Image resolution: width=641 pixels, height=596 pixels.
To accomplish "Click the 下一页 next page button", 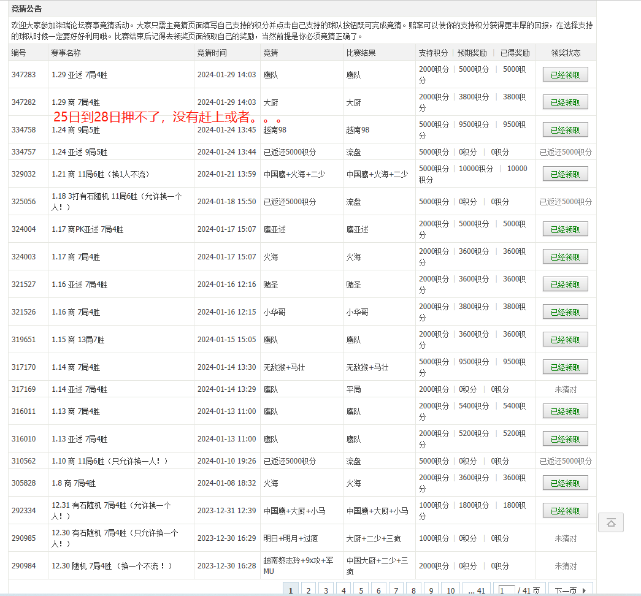I will [570, 590].
